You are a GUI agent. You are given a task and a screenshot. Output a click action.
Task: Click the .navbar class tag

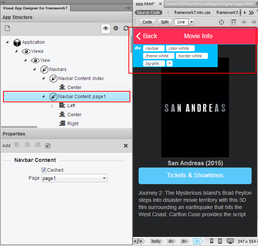(154, 48)
